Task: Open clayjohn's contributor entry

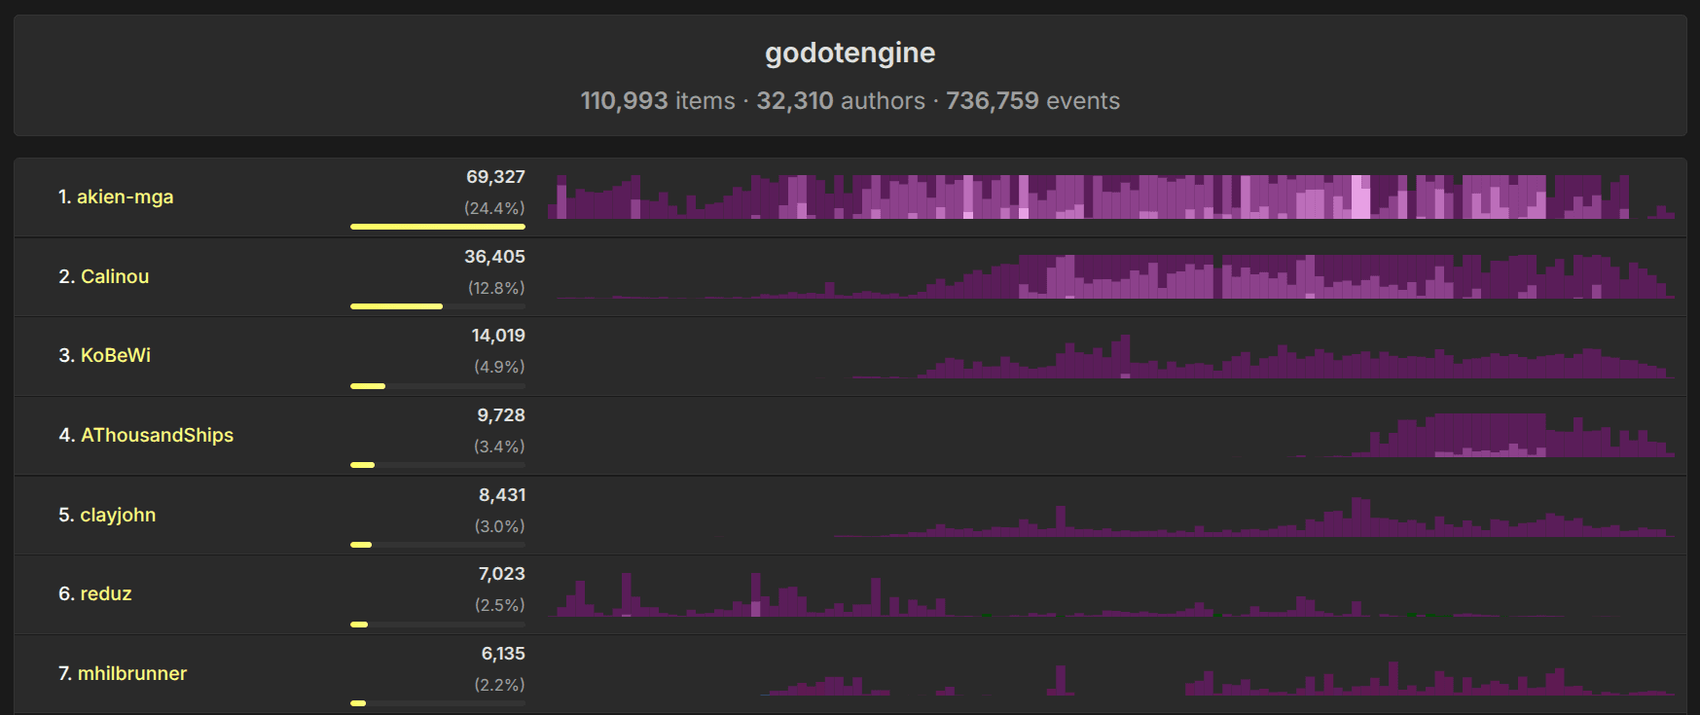Action: 118,516
